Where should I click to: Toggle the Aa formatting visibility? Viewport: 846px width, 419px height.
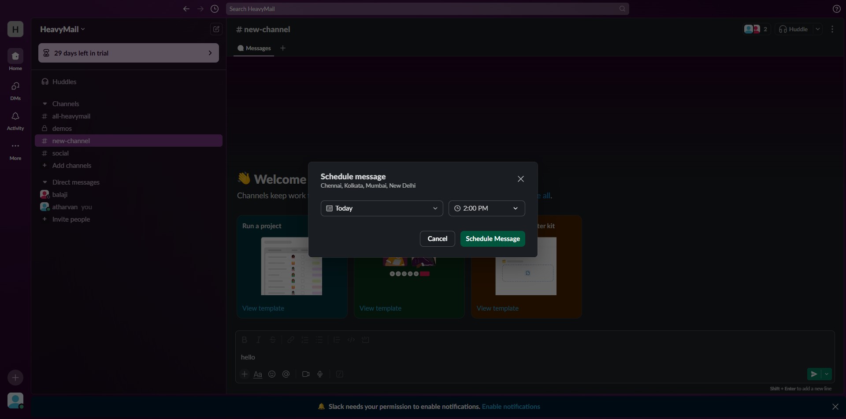258,374
